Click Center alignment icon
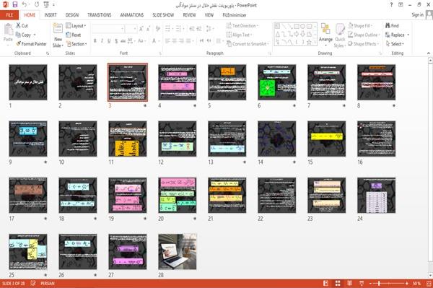The height and width of the screenshot is (288, 433). tap(174, 41)
